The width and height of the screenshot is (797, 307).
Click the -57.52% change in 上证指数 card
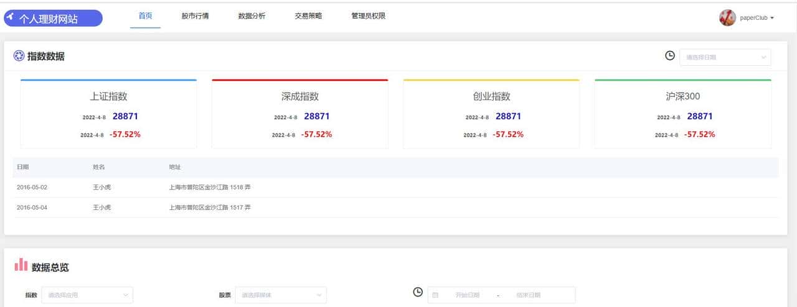point(125,134)
